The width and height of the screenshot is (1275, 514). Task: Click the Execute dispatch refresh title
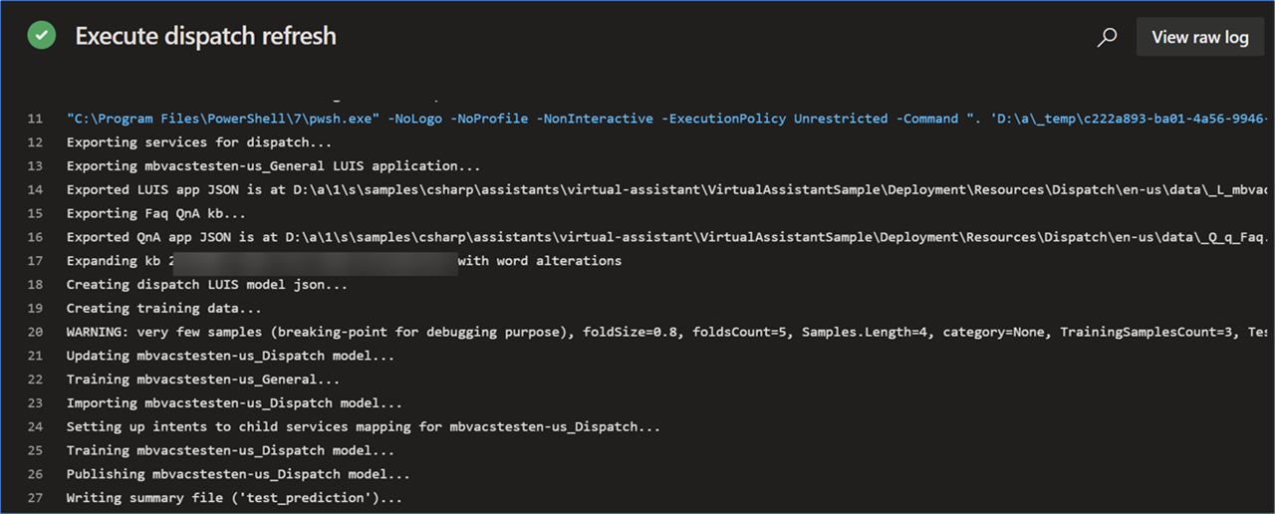pyautogui.click(x=206, y=36)
